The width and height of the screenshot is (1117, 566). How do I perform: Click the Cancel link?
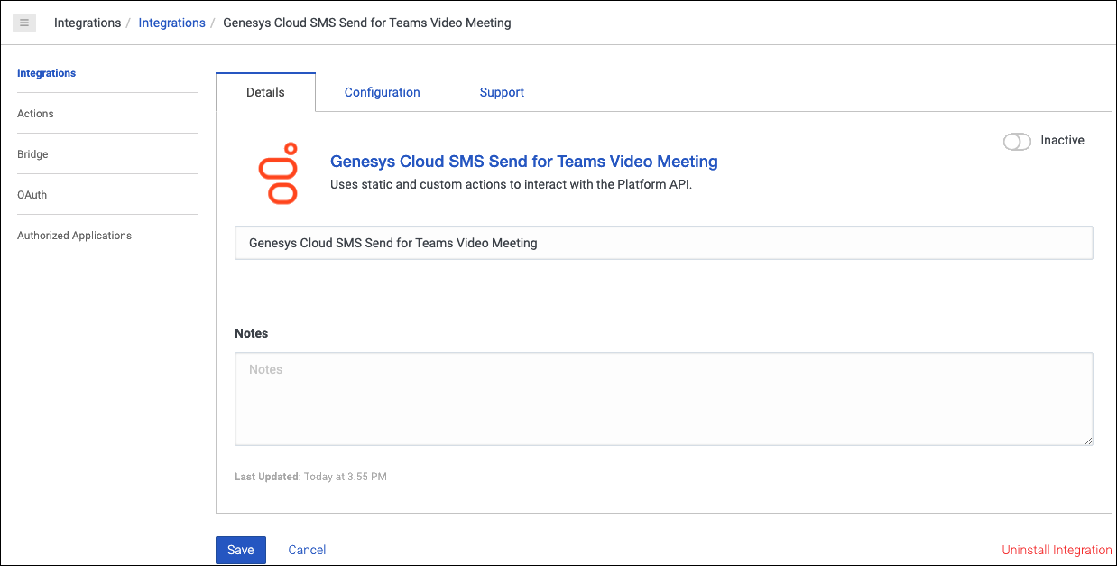307,550
